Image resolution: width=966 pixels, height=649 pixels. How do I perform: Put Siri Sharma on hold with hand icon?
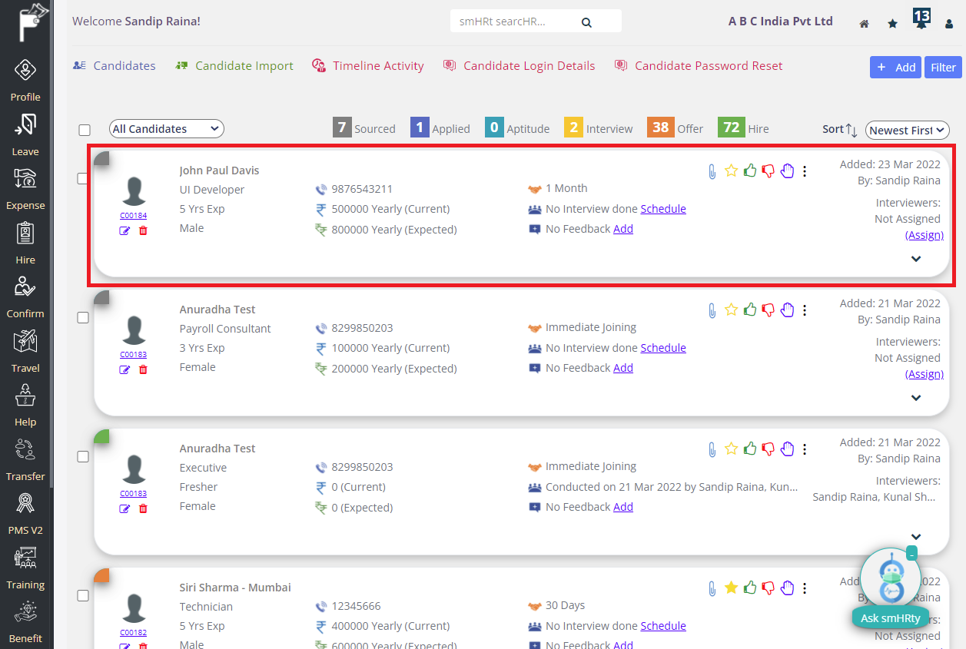(x=787, y=588)
